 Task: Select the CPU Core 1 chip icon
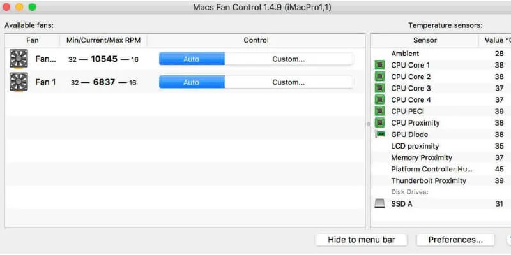click(x=379, y=65)
